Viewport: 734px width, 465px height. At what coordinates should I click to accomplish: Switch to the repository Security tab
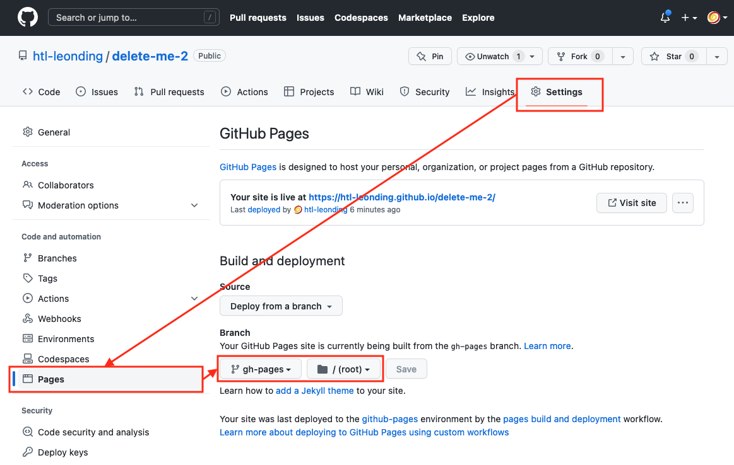pos(425,91)
